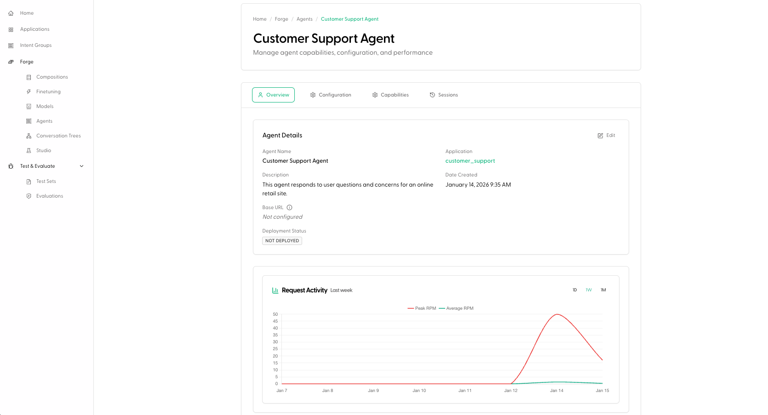Select the Conversation Trees icon
Image resolution: width=768 pixels, height=415 pixels.
pos(29,136)
